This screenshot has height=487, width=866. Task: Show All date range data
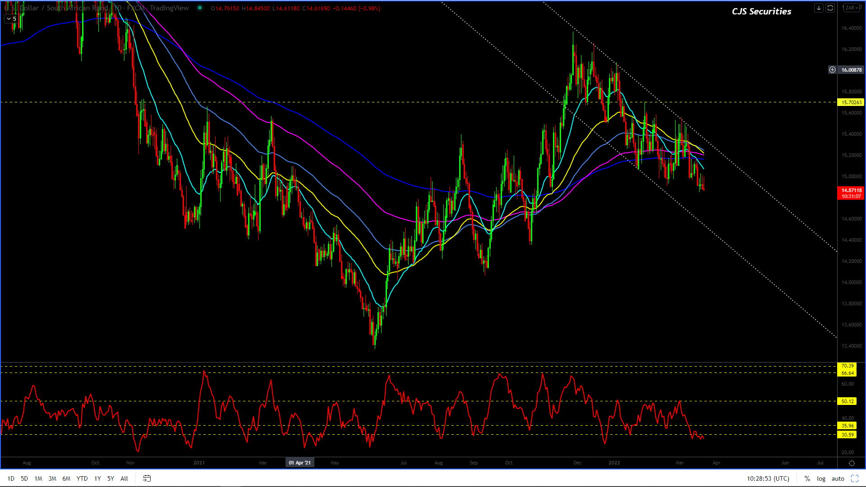[124, 478]
